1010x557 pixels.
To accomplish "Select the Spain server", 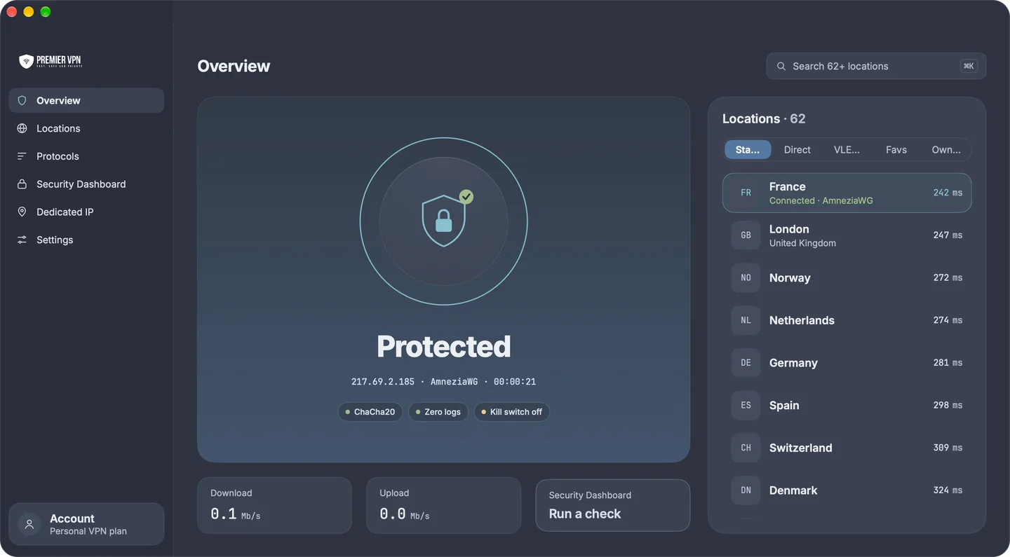I will pos(847,405).
